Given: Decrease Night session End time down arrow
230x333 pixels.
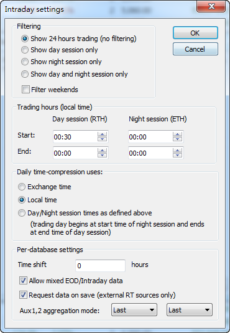Looking at the screenshot, I should (177, 155).
